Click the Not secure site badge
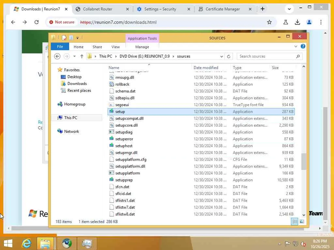334x250 pixels. pyautogui.click(x=62, y=22)
